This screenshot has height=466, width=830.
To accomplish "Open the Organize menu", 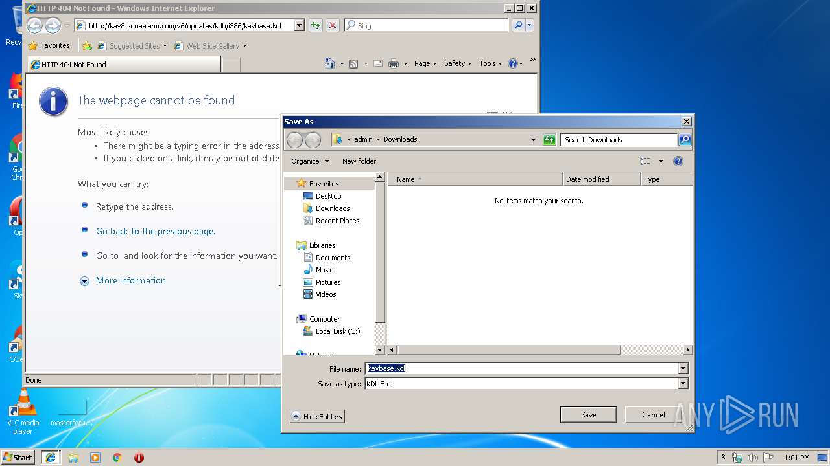I will [x=310, y=161].
